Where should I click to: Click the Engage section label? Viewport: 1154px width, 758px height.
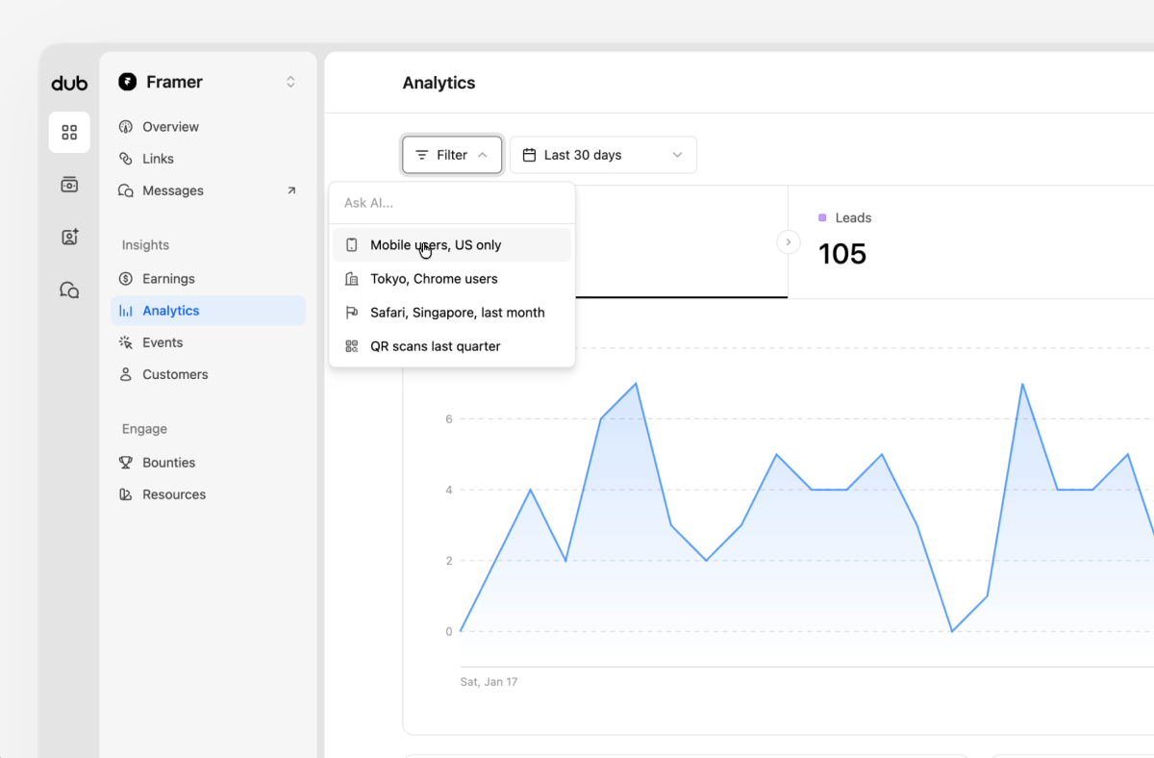pyautogui.click(x=144, y=429)
